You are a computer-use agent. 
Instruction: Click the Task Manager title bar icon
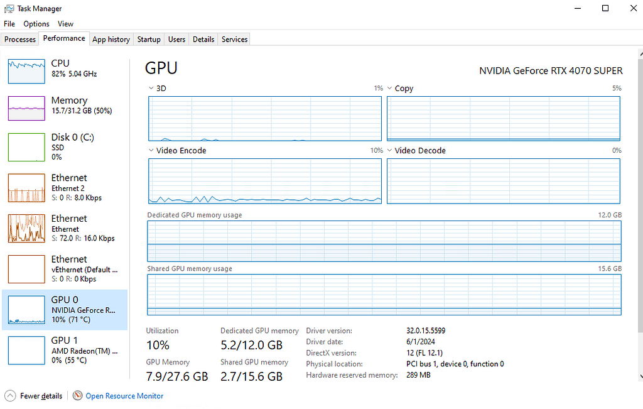(10, 8)
